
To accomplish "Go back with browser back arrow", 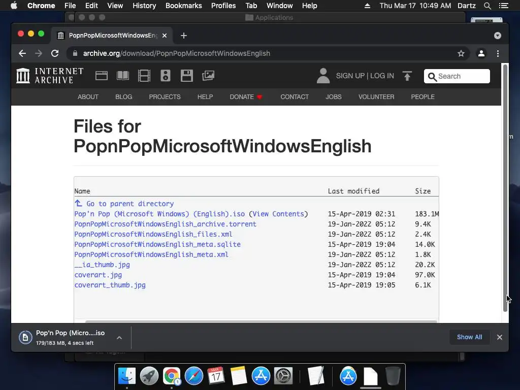I will point(22,53).
